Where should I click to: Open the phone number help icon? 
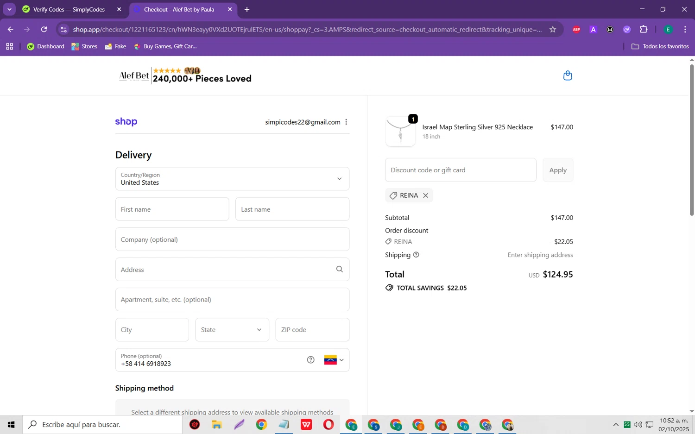[311, 360]
